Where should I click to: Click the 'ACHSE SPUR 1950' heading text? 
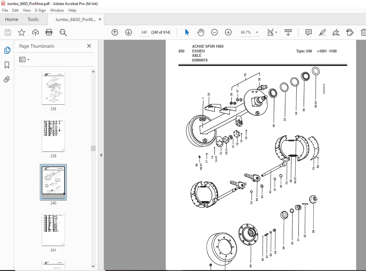[208, 46]
